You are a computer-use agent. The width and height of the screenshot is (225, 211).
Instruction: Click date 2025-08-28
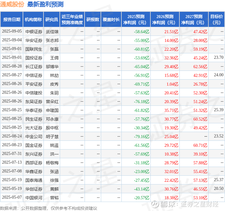click(x=12, y=66)
